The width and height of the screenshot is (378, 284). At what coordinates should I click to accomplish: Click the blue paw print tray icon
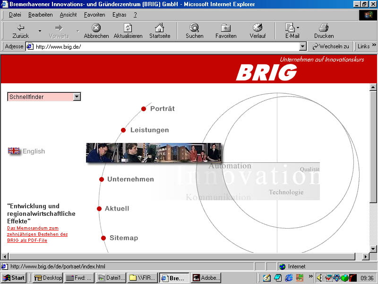[x=336, y=278]
